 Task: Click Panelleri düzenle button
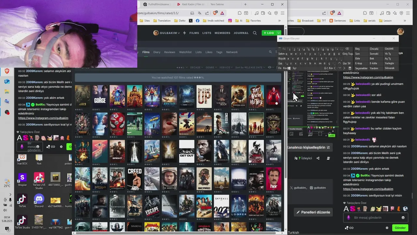click(313, 212)
